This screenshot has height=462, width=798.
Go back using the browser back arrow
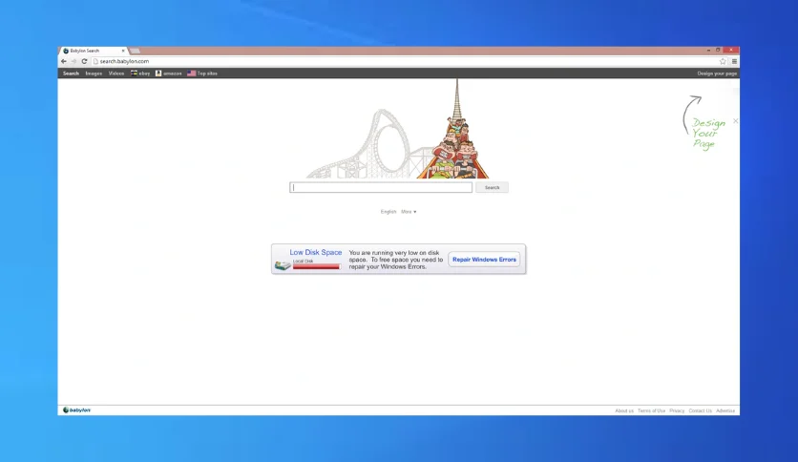pyautogui.click(x=64, y=61)
